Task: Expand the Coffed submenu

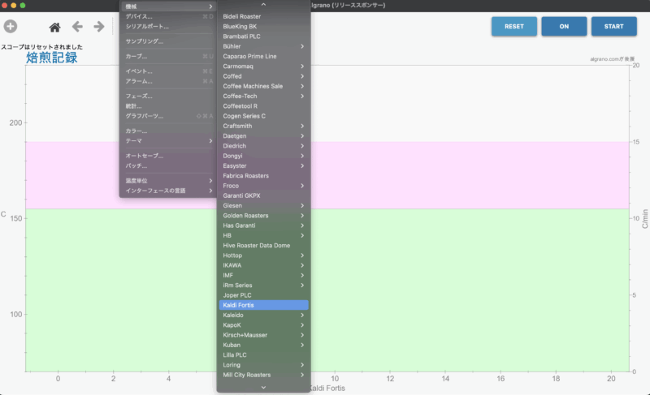Action: [x=263, y=76]
